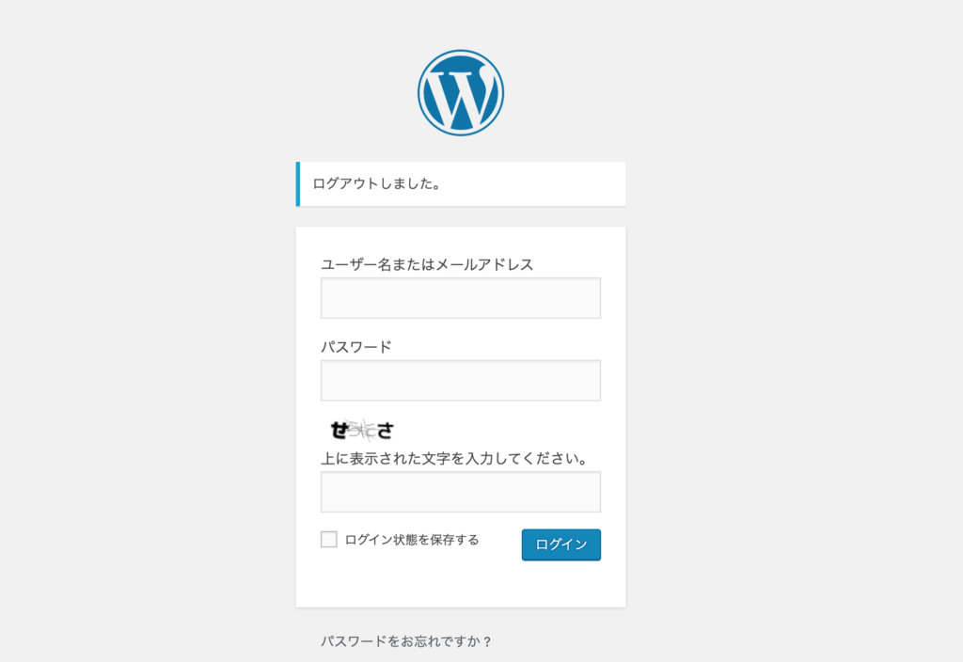Screen dimensions: 963x662
Task: Click the bold さ character in captcha
Action: 385,431
